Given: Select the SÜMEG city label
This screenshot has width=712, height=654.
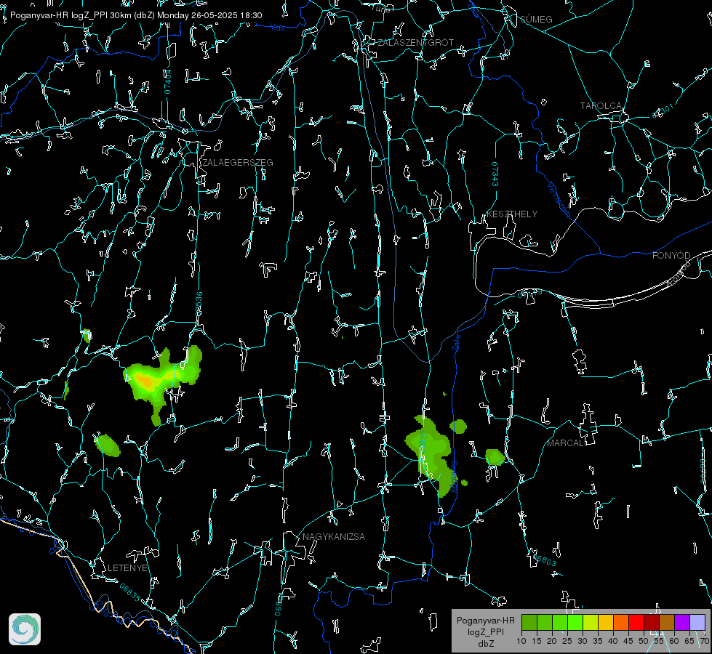Looking at the screenshot, I should tap(536, 20).
